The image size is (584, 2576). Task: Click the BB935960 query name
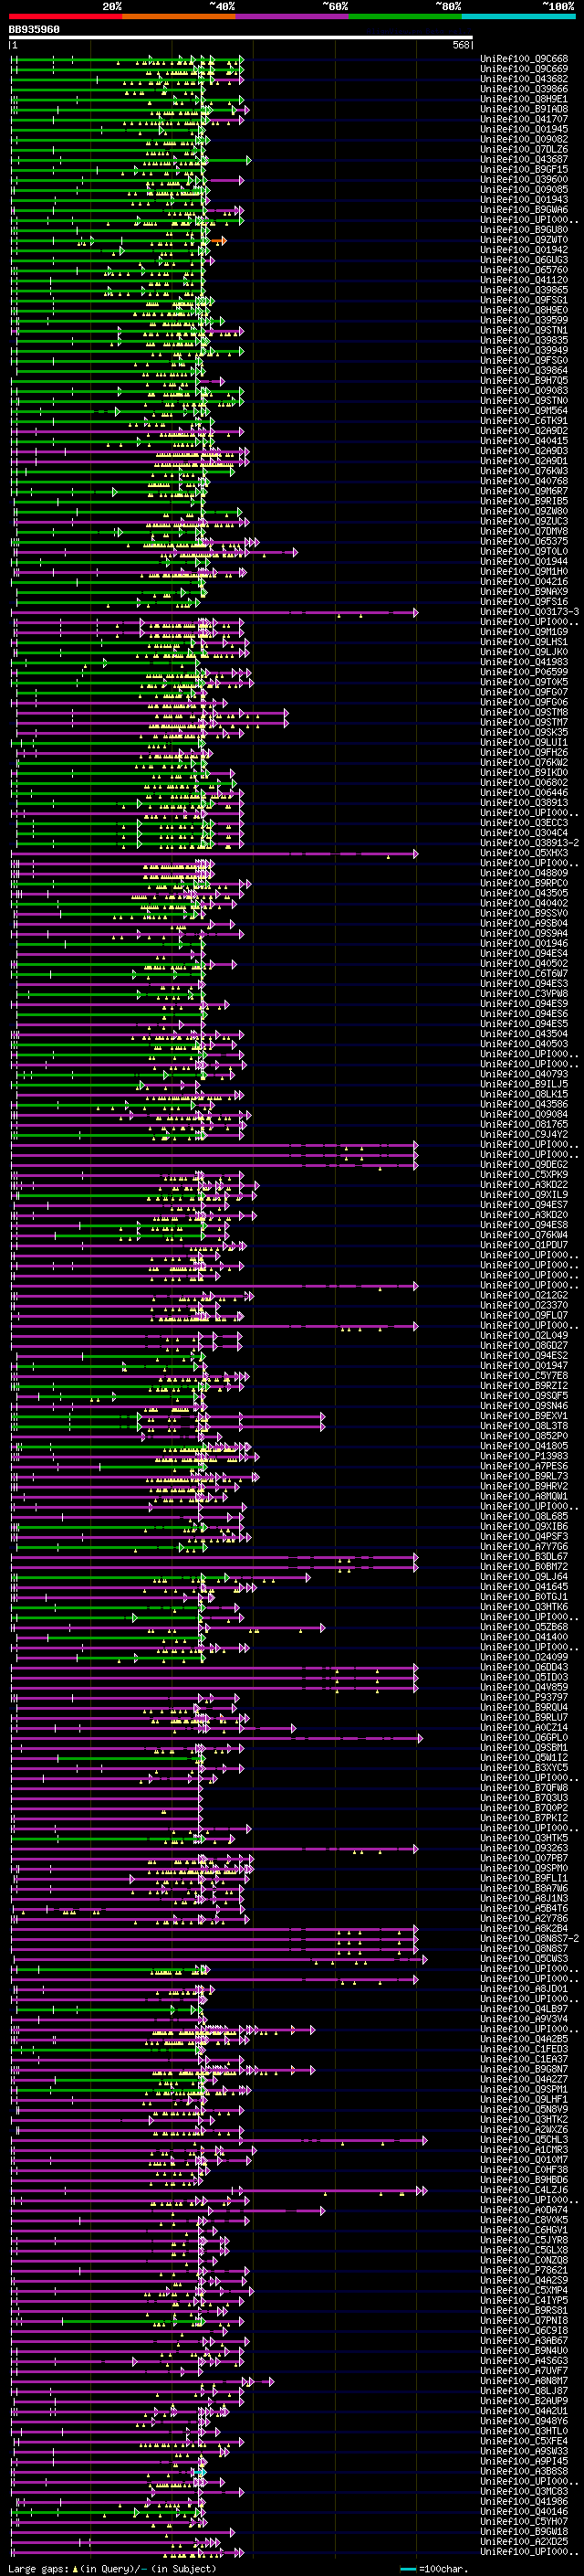[35, 29]
